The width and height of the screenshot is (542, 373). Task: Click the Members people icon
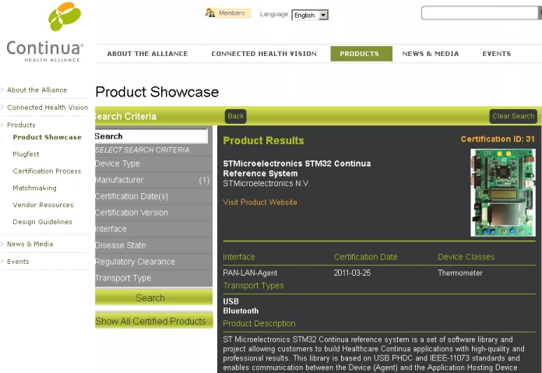209,13
